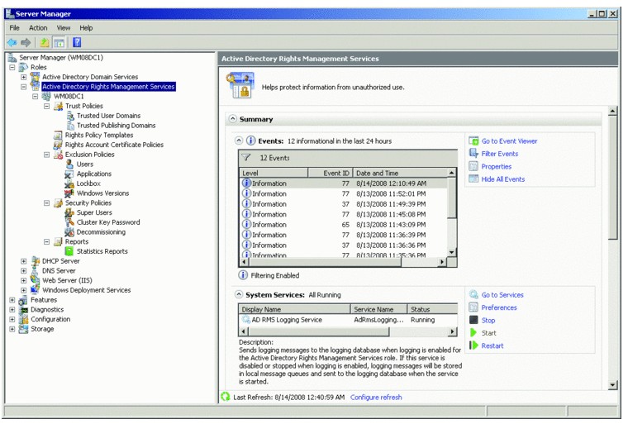Select the Diagnostics tree item
The height and width of the screenshot is (424, 628).
(x=47, y=310)
